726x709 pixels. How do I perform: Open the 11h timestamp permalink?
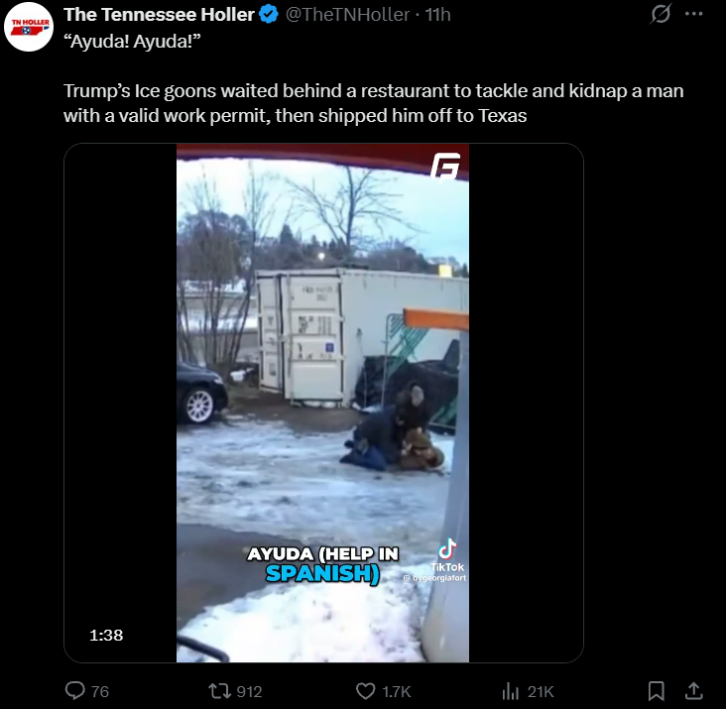437,15
